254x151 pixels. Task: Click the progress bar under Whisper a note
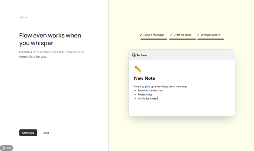pos(210,39)
